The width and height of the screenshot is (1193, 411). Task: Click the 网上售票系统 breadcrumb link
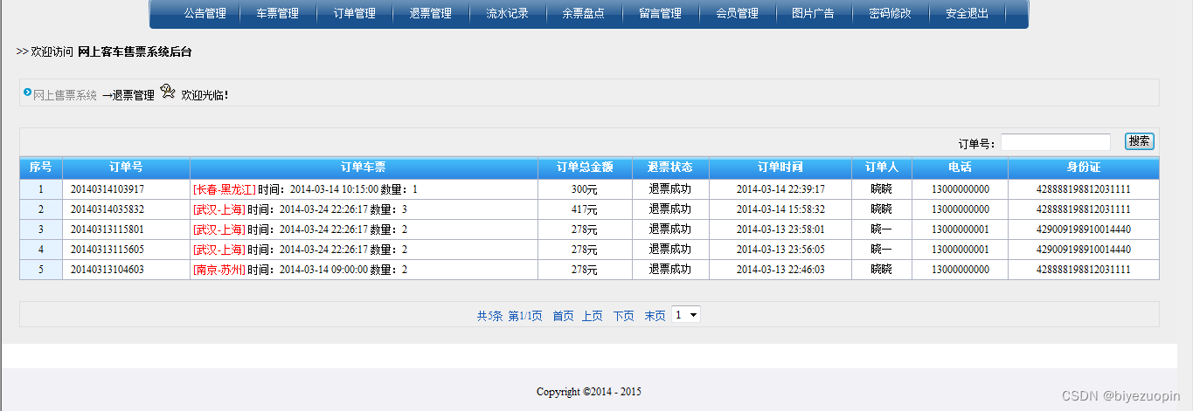[x=65, y=95]
